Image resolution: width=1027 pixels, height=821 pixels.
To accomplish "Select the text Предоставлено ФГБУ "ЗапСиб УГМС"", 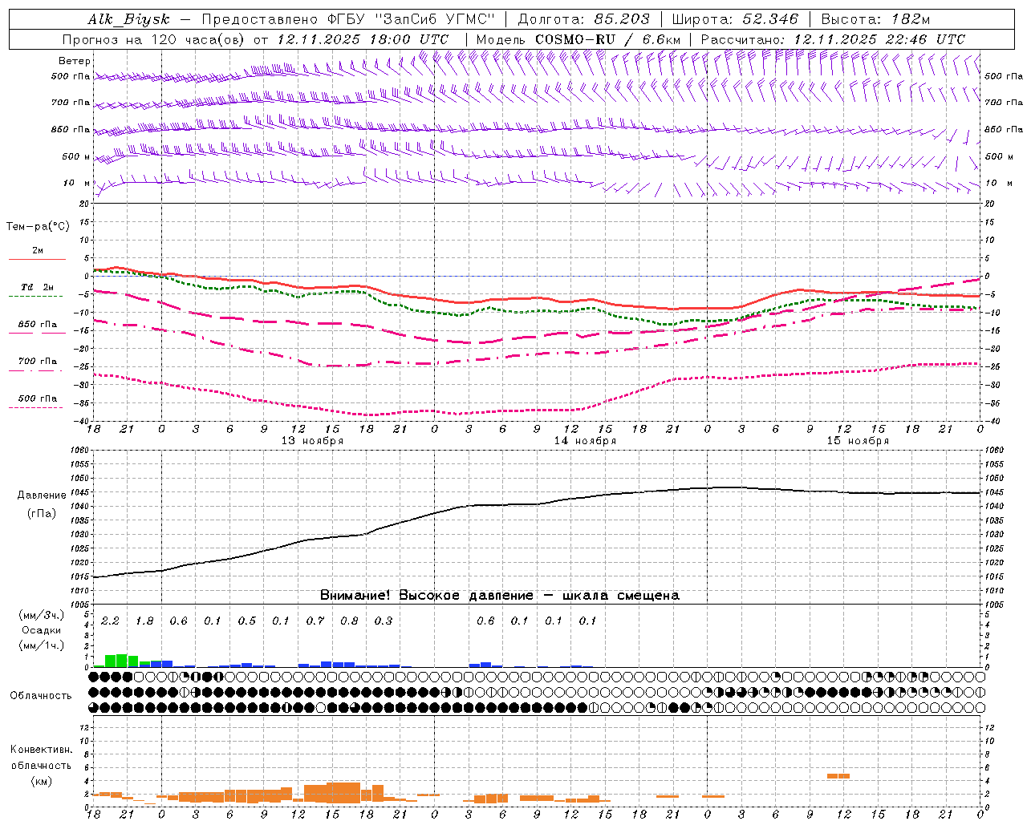I will pos(348,19).
